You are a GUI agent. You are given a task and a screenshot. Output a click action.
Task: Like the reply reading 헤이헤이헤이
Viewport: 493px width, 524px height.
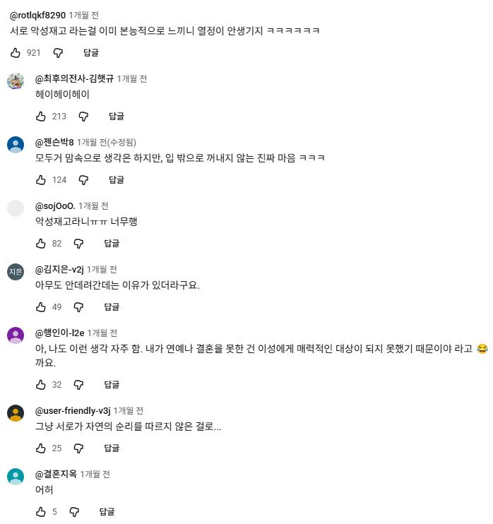click(41, 117)
